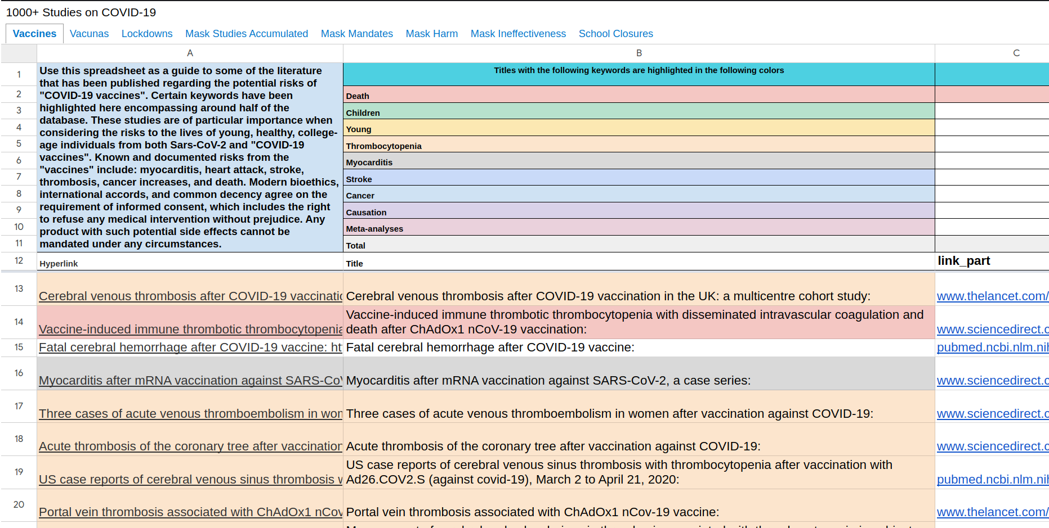Click the Myocarditis keyword cell

pyautogui.click(x=639, y=160)
